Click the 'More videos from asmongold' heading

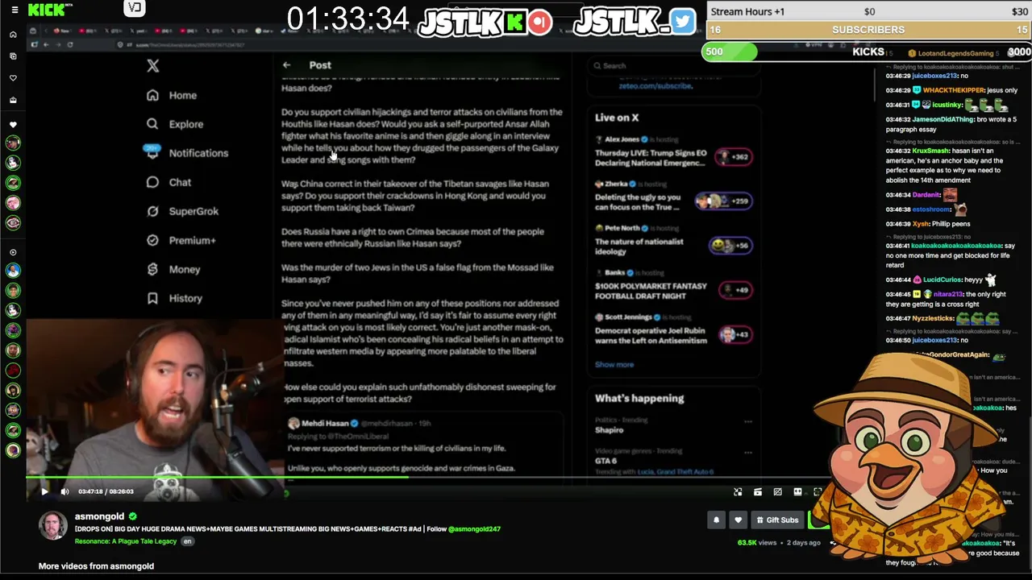(x=96, y=566)
